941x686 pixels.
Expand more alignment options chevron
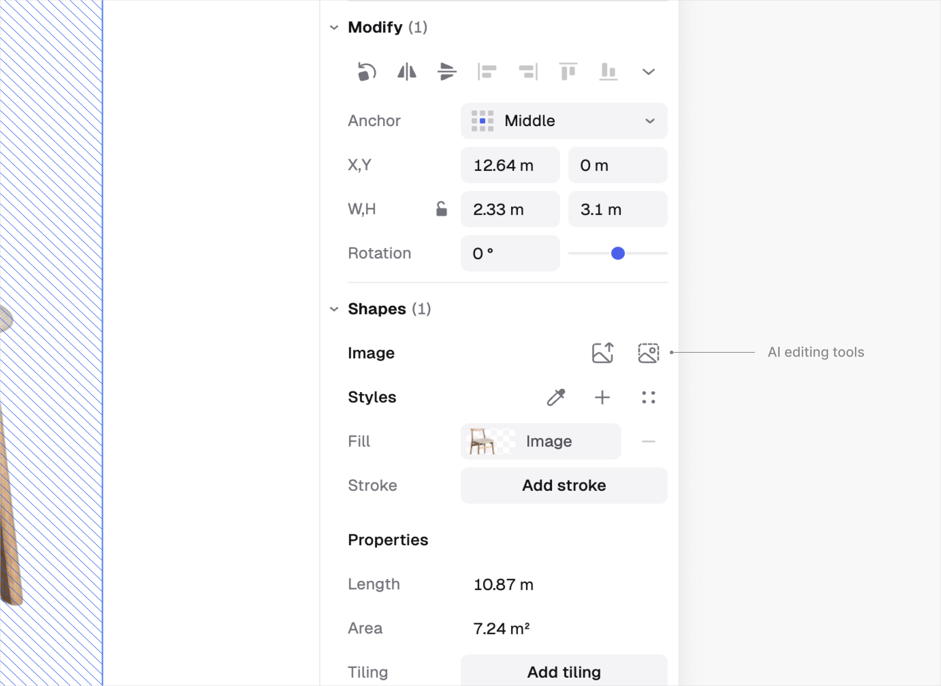pos(648,72)
